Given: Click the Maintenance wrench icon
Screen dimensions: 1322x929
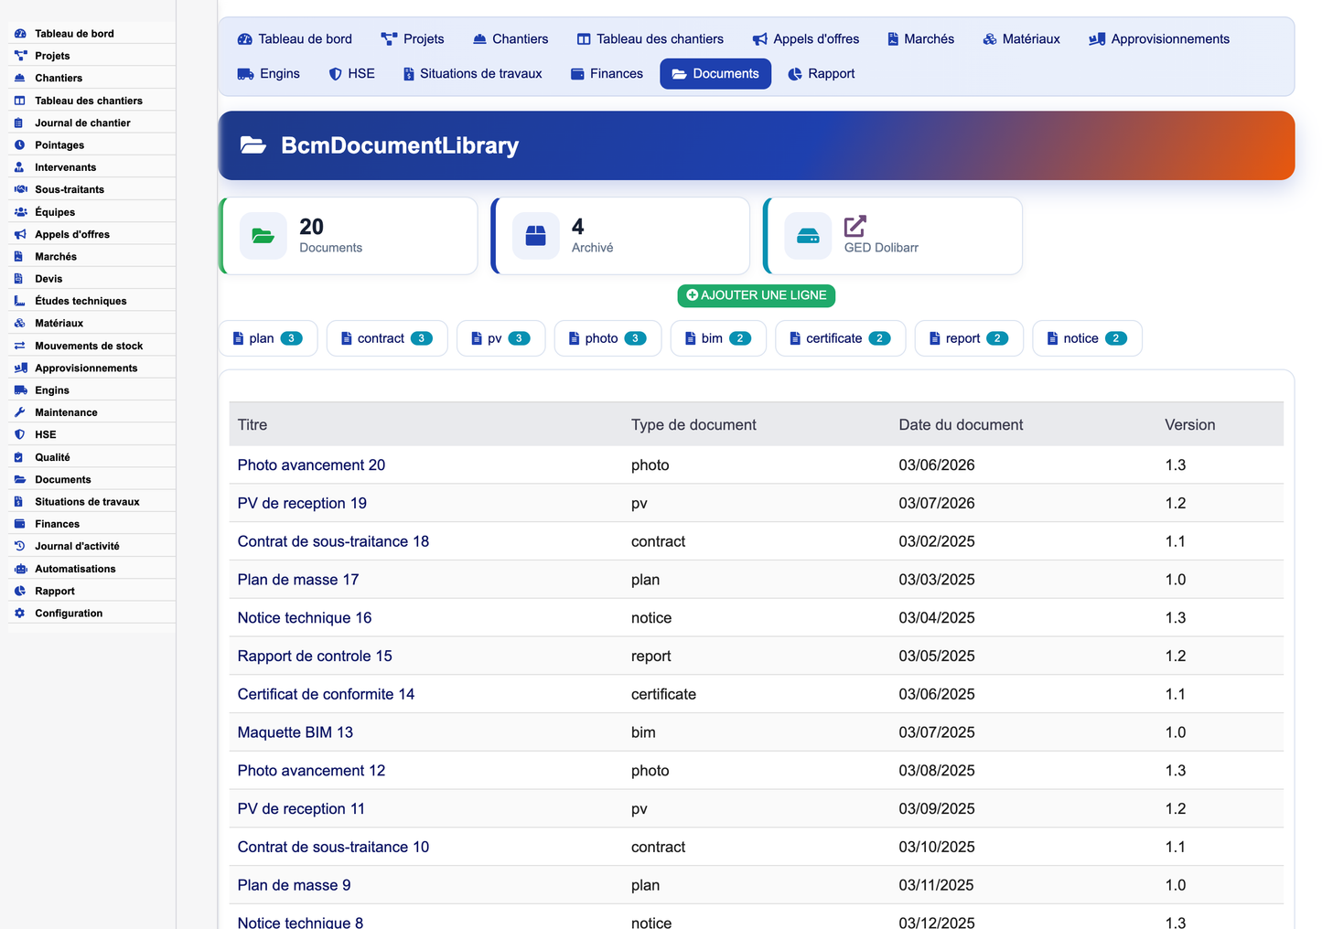Looking at the screenshot, I should tap(20, 412).
